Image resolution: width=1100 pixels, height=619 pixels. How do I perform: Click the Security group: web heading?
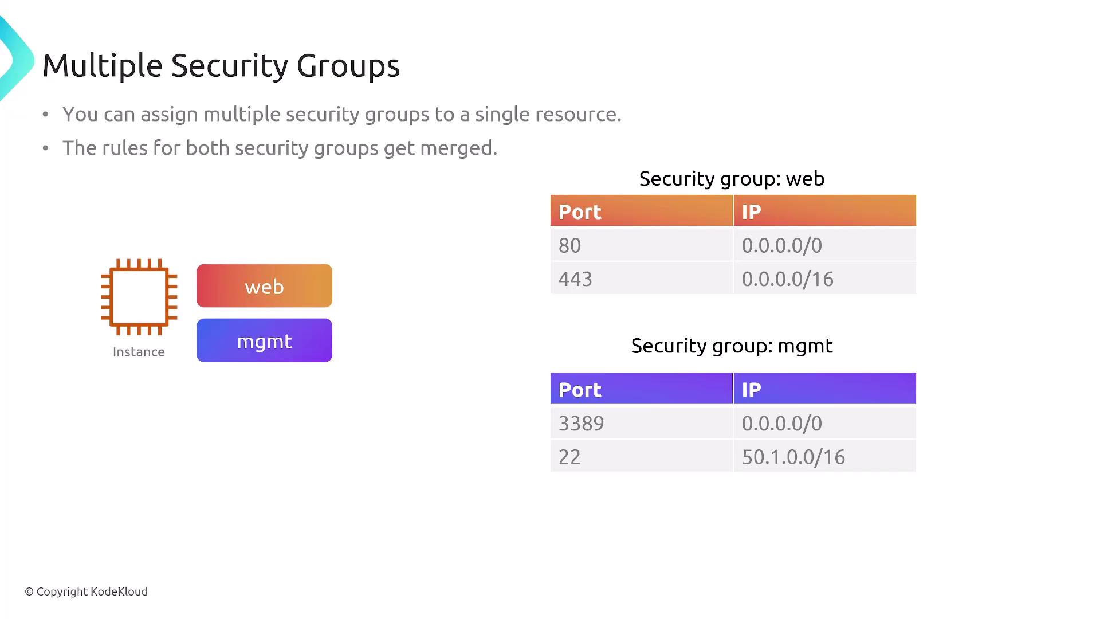click(x=732, y=179)
